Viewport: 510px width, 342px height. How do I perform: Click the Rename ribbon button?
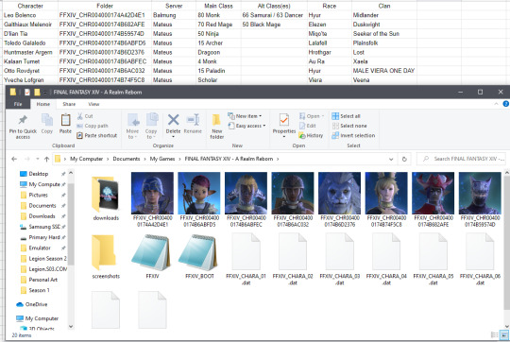point(193,124)
